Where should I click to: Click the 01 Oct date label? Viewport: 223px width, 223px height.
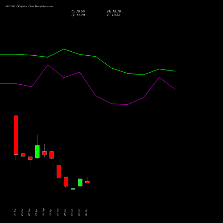[72, 212]
